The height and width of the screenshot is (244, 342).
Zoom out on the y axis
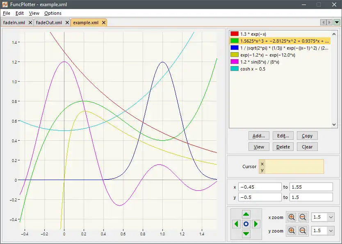(303, 231)
